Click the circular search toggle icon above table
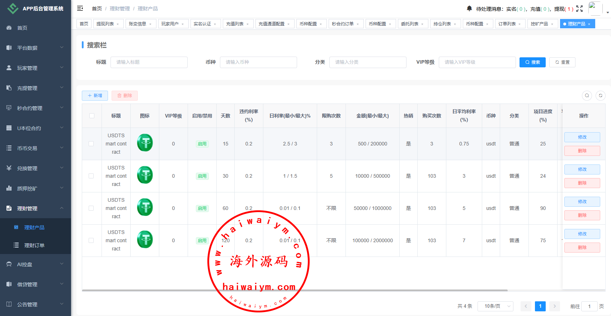This screenshot has width=611, height=316. tap(587, 96)
